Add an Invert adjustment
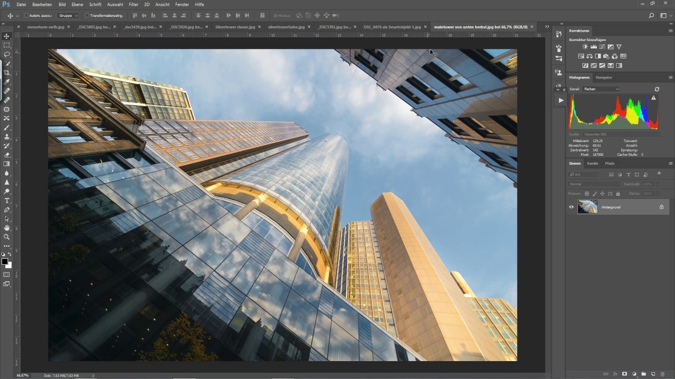 [585, 66]
